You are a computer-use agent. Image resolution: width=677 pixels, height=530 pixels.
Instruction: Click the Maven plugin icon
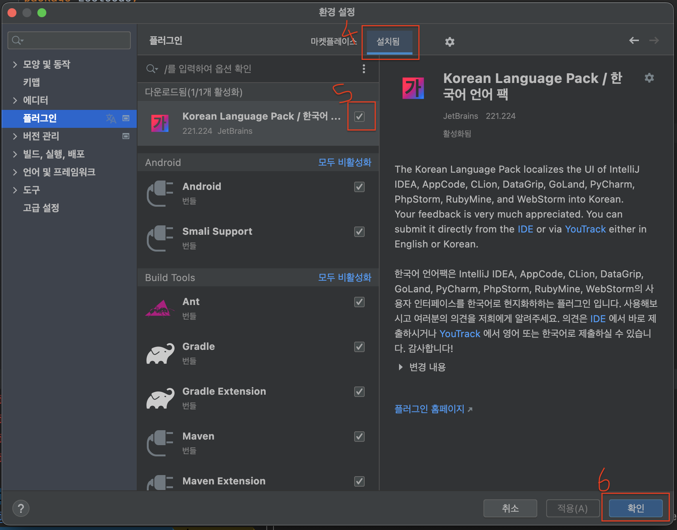160,443
